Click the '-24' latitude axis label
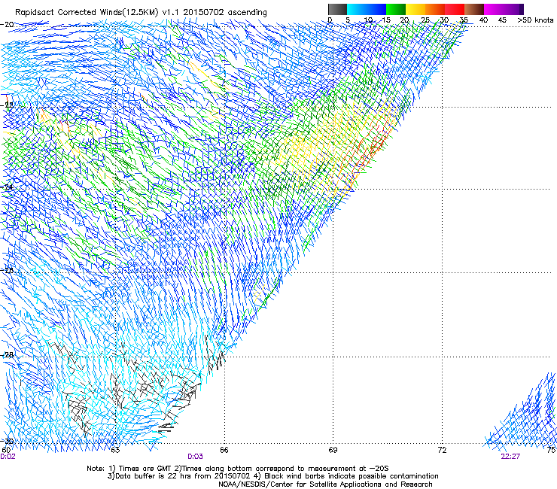Viewport: 557px width, 489px height. pyautogui.click(x=7, y=187)
